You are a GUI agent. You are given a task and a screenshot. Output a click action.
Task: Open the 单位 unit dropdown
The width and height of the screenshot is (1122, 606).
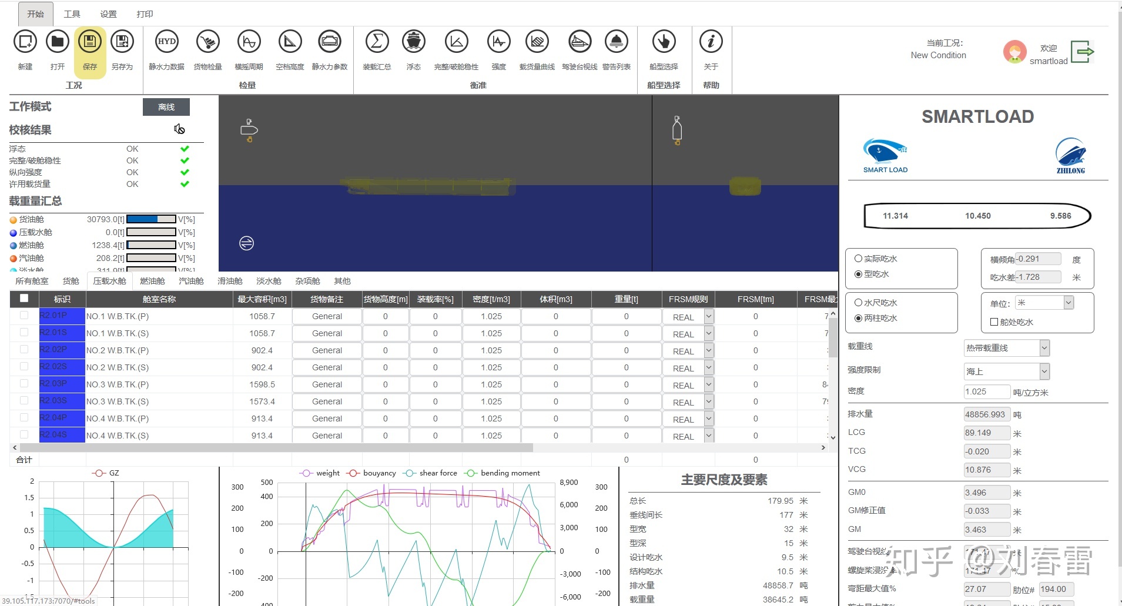click(1044, 303)
